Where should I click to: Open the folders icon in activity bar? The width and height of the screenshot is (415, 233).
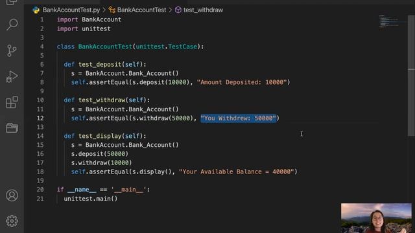[12, 128]
